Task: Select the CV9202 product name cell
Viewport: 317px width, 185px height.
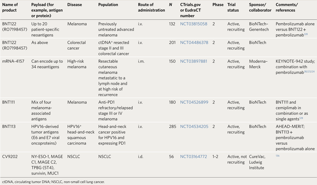Action: (x=10, y=157)
